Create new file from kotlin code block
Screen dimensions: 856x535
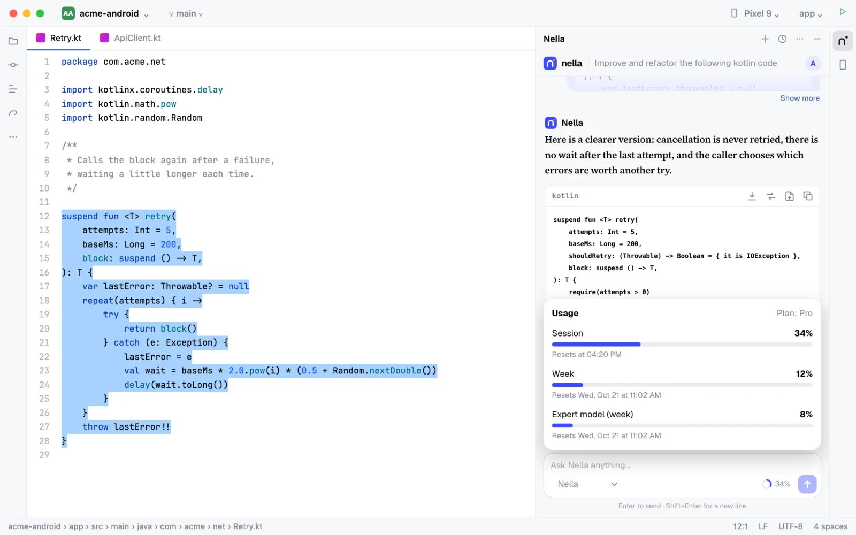coord(789,196)
